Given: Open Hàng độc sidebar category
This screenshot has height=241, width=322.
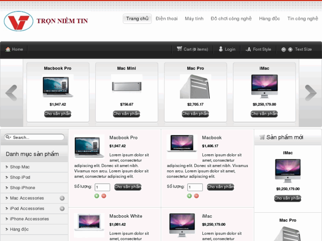Looking at the screenshot, I should tap(19, 230).
